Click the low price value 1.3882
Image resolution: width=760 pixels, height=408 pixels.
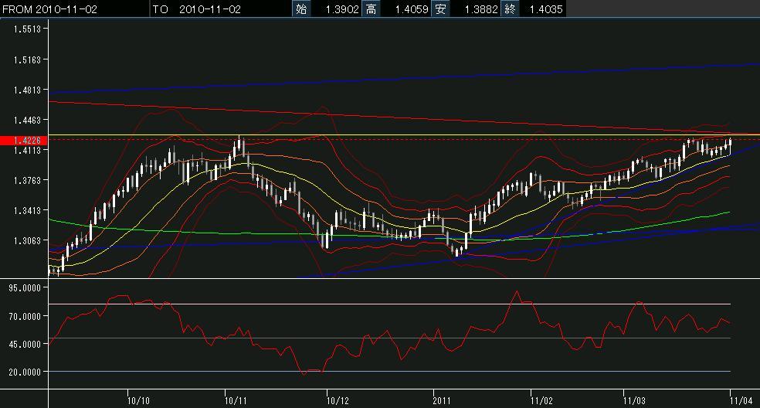[x=475, y=9]
